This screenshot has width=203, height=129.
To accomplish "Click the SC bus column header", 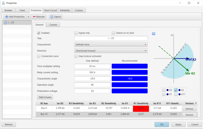I will pyautogui.click(x=44, y=104).
